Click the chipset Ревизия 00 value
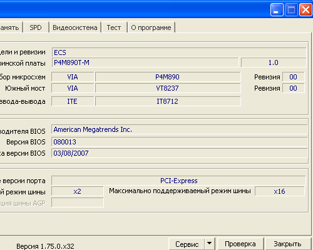The image size is (313, 250). (293, 77)
